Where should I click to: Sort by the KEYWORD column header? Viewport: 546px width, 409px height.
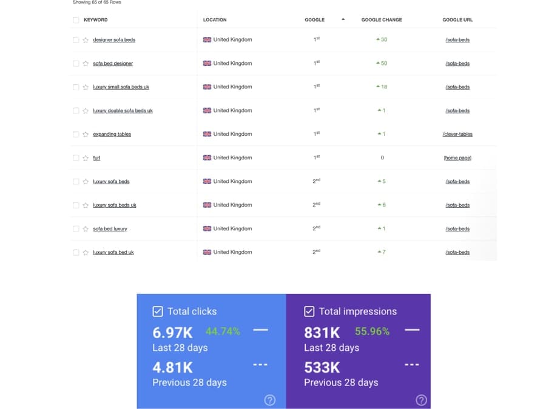[96, 20]
